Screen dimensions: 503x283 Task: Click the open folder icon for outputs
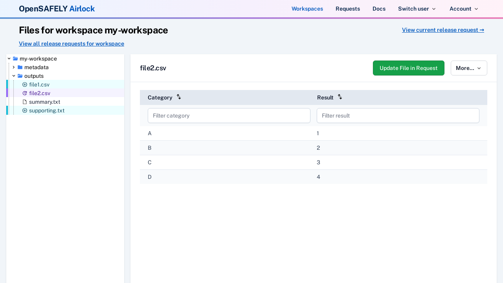point(20,76)
